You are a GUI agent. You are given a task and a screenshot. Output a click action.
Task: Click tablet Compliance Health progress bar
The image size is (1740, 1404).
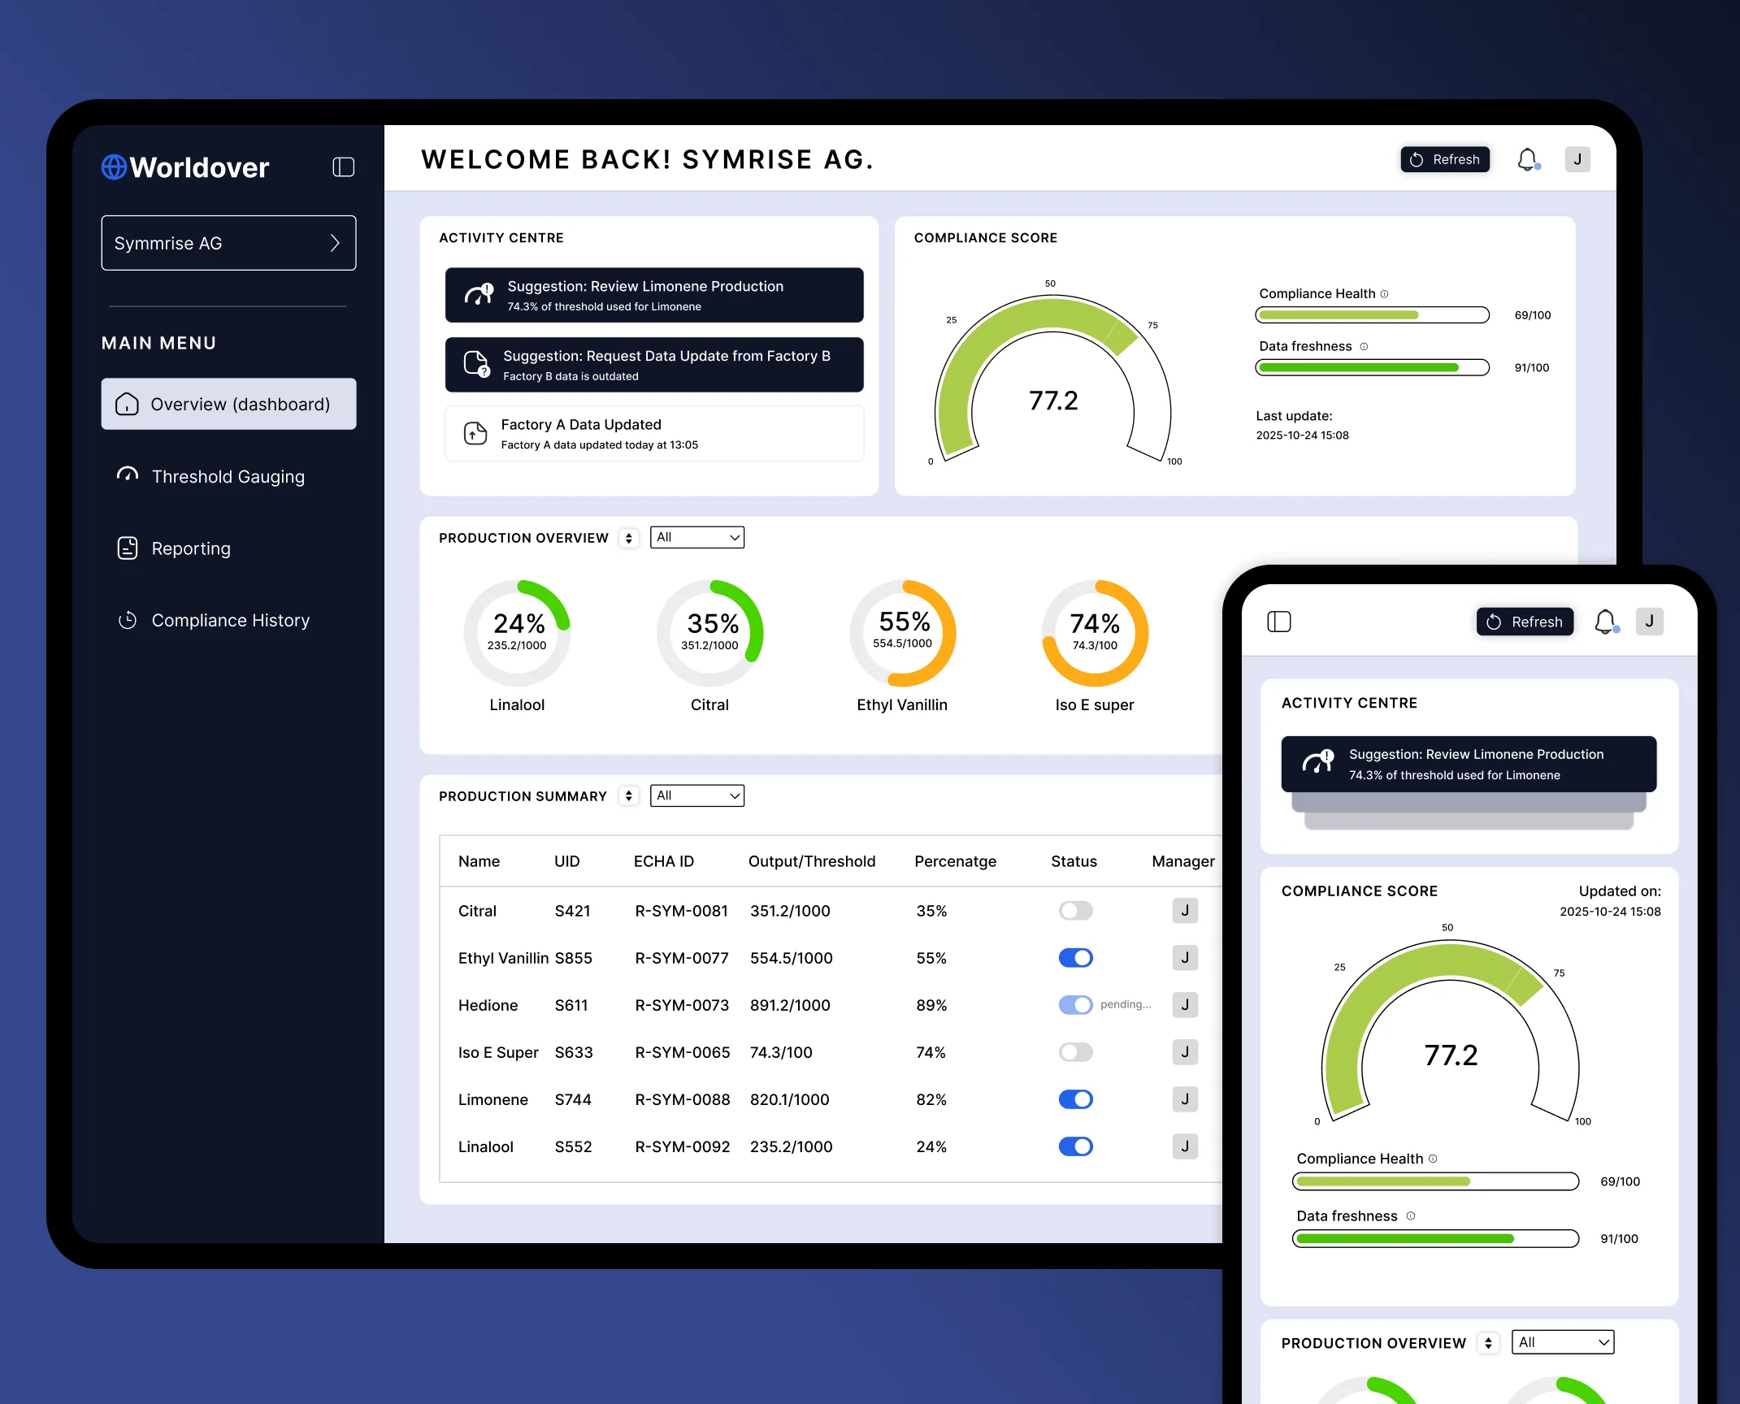(x=1373, y=315)
